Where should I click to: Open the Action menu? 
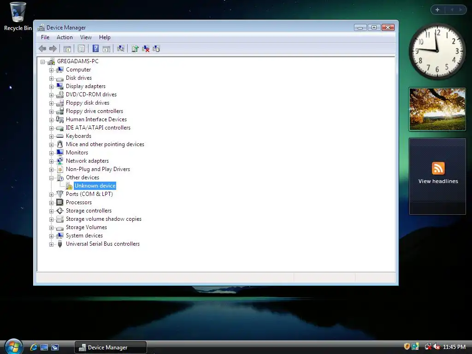[x=65, y=37]
